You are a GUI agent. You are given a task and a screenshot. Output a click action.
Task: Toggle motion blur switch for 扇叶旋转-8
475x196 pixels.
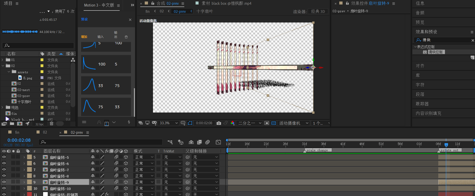pos(116,176)
